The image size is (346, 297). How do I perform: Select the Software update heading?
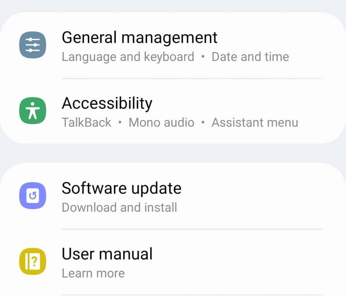121,188
